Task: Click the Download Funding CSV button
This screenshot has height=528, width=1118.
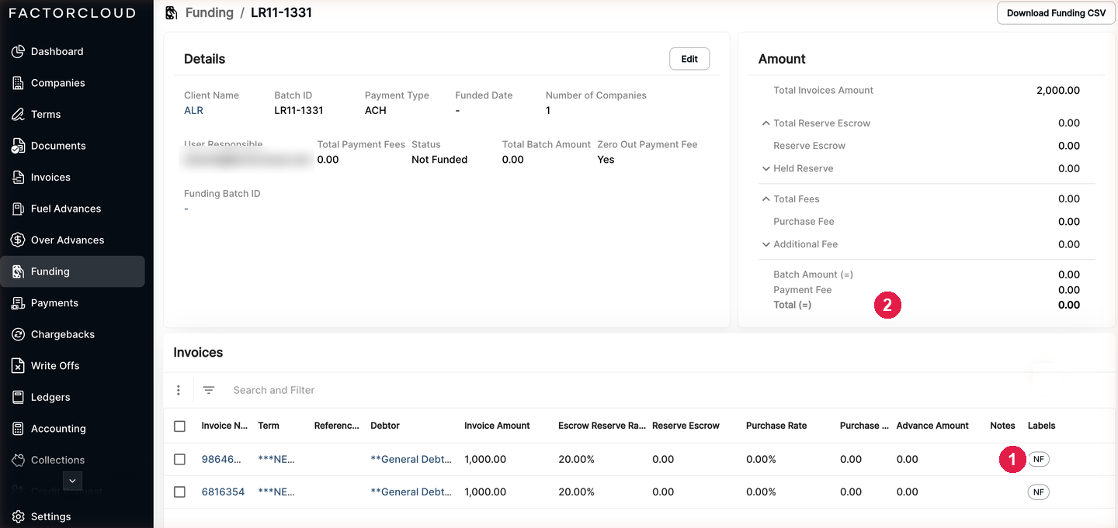Action: point(1056,13)
